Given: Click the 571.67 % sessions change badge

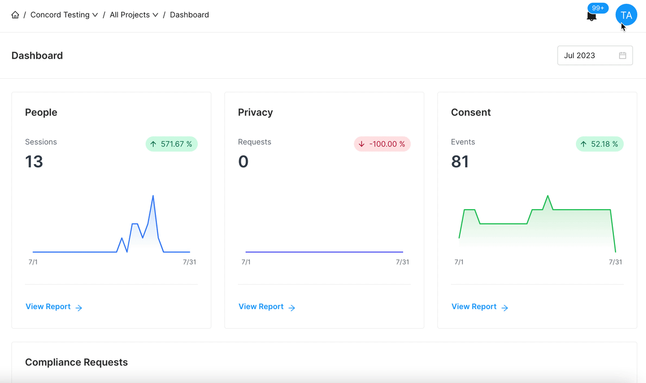Looking at the screenshot, I should [171, 144].
